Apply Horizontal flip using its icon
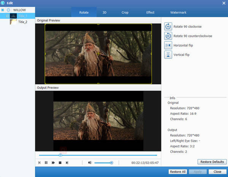The image size is (228, 177). coord(168,45)
